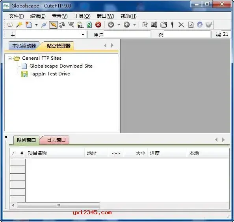234x222 pixels.
Task: Click the 用户 username input field
Action: [x=127, y=35]
